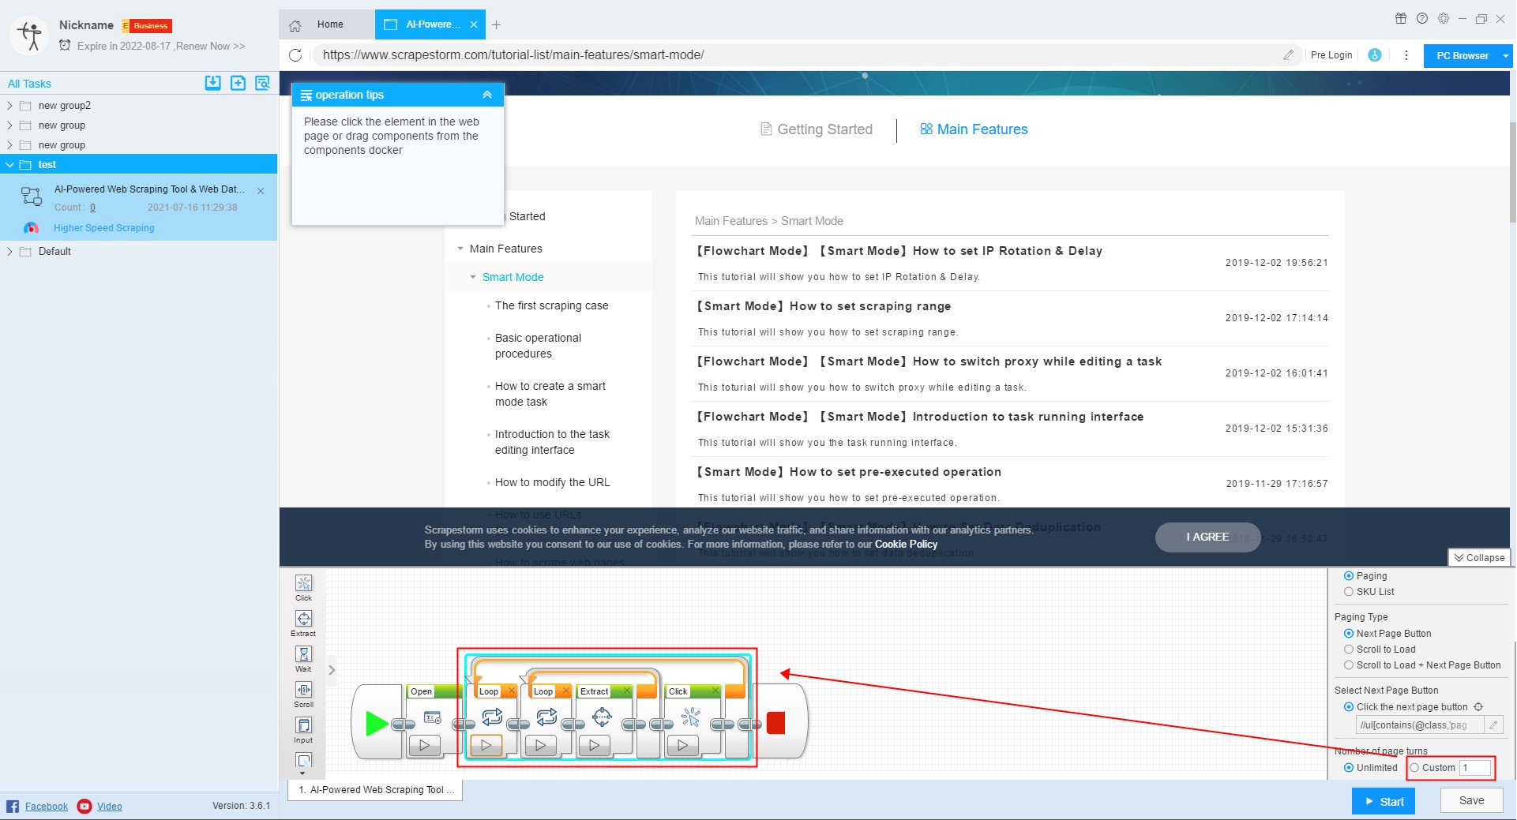Image resolution: width=1517 pixels, height=820 pixels.
Task: Expand the Default folder
Action: click(9, 252)
